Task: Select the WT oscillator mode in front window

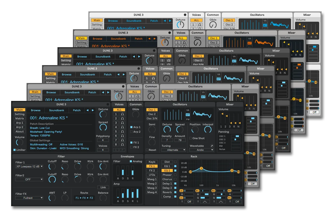Action: pyautogui.click(x=188, y=115)
